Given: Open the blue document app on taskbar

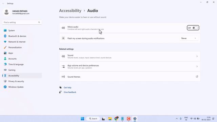Looking at the screenshot, I should coord(122,119).
